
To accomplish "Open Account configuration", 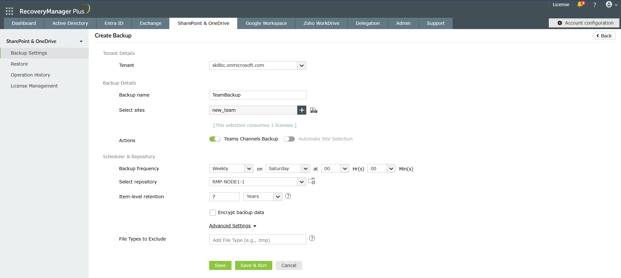I will [x=584, y=23].
